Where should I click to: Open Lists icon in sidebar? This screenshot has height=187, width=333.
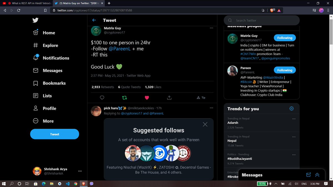pos(36,96)
